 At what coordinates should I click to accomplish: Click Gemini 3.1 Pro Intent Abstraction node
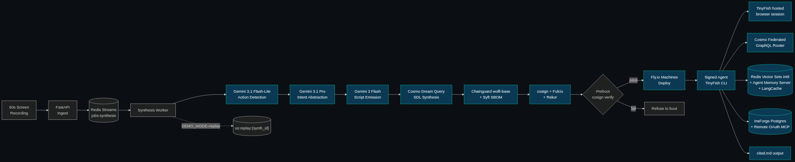[x=312, y=94]
